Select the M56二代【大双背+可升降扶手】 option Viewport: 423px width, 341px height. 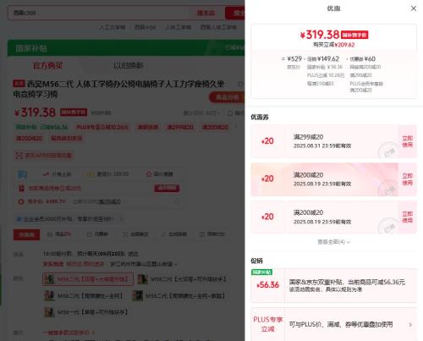(182, 279)
